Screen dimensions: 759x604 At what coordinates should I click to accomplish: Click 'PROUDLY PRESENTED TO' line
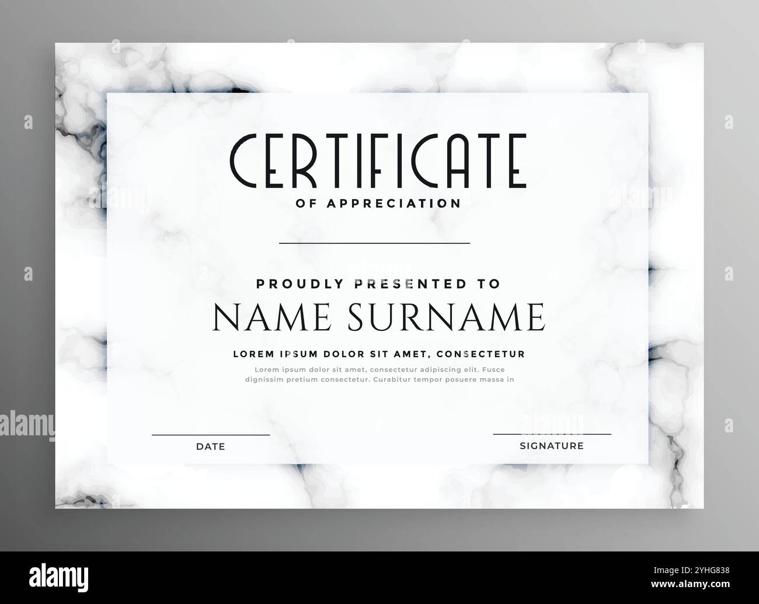(378, 284)
